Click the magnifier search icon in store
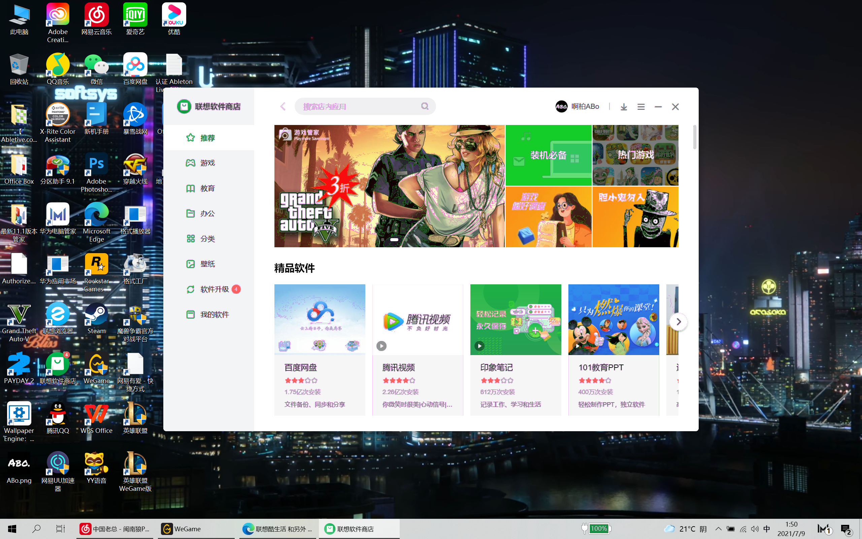The width and height of the screenshot is (862, 539). point(425,106)
